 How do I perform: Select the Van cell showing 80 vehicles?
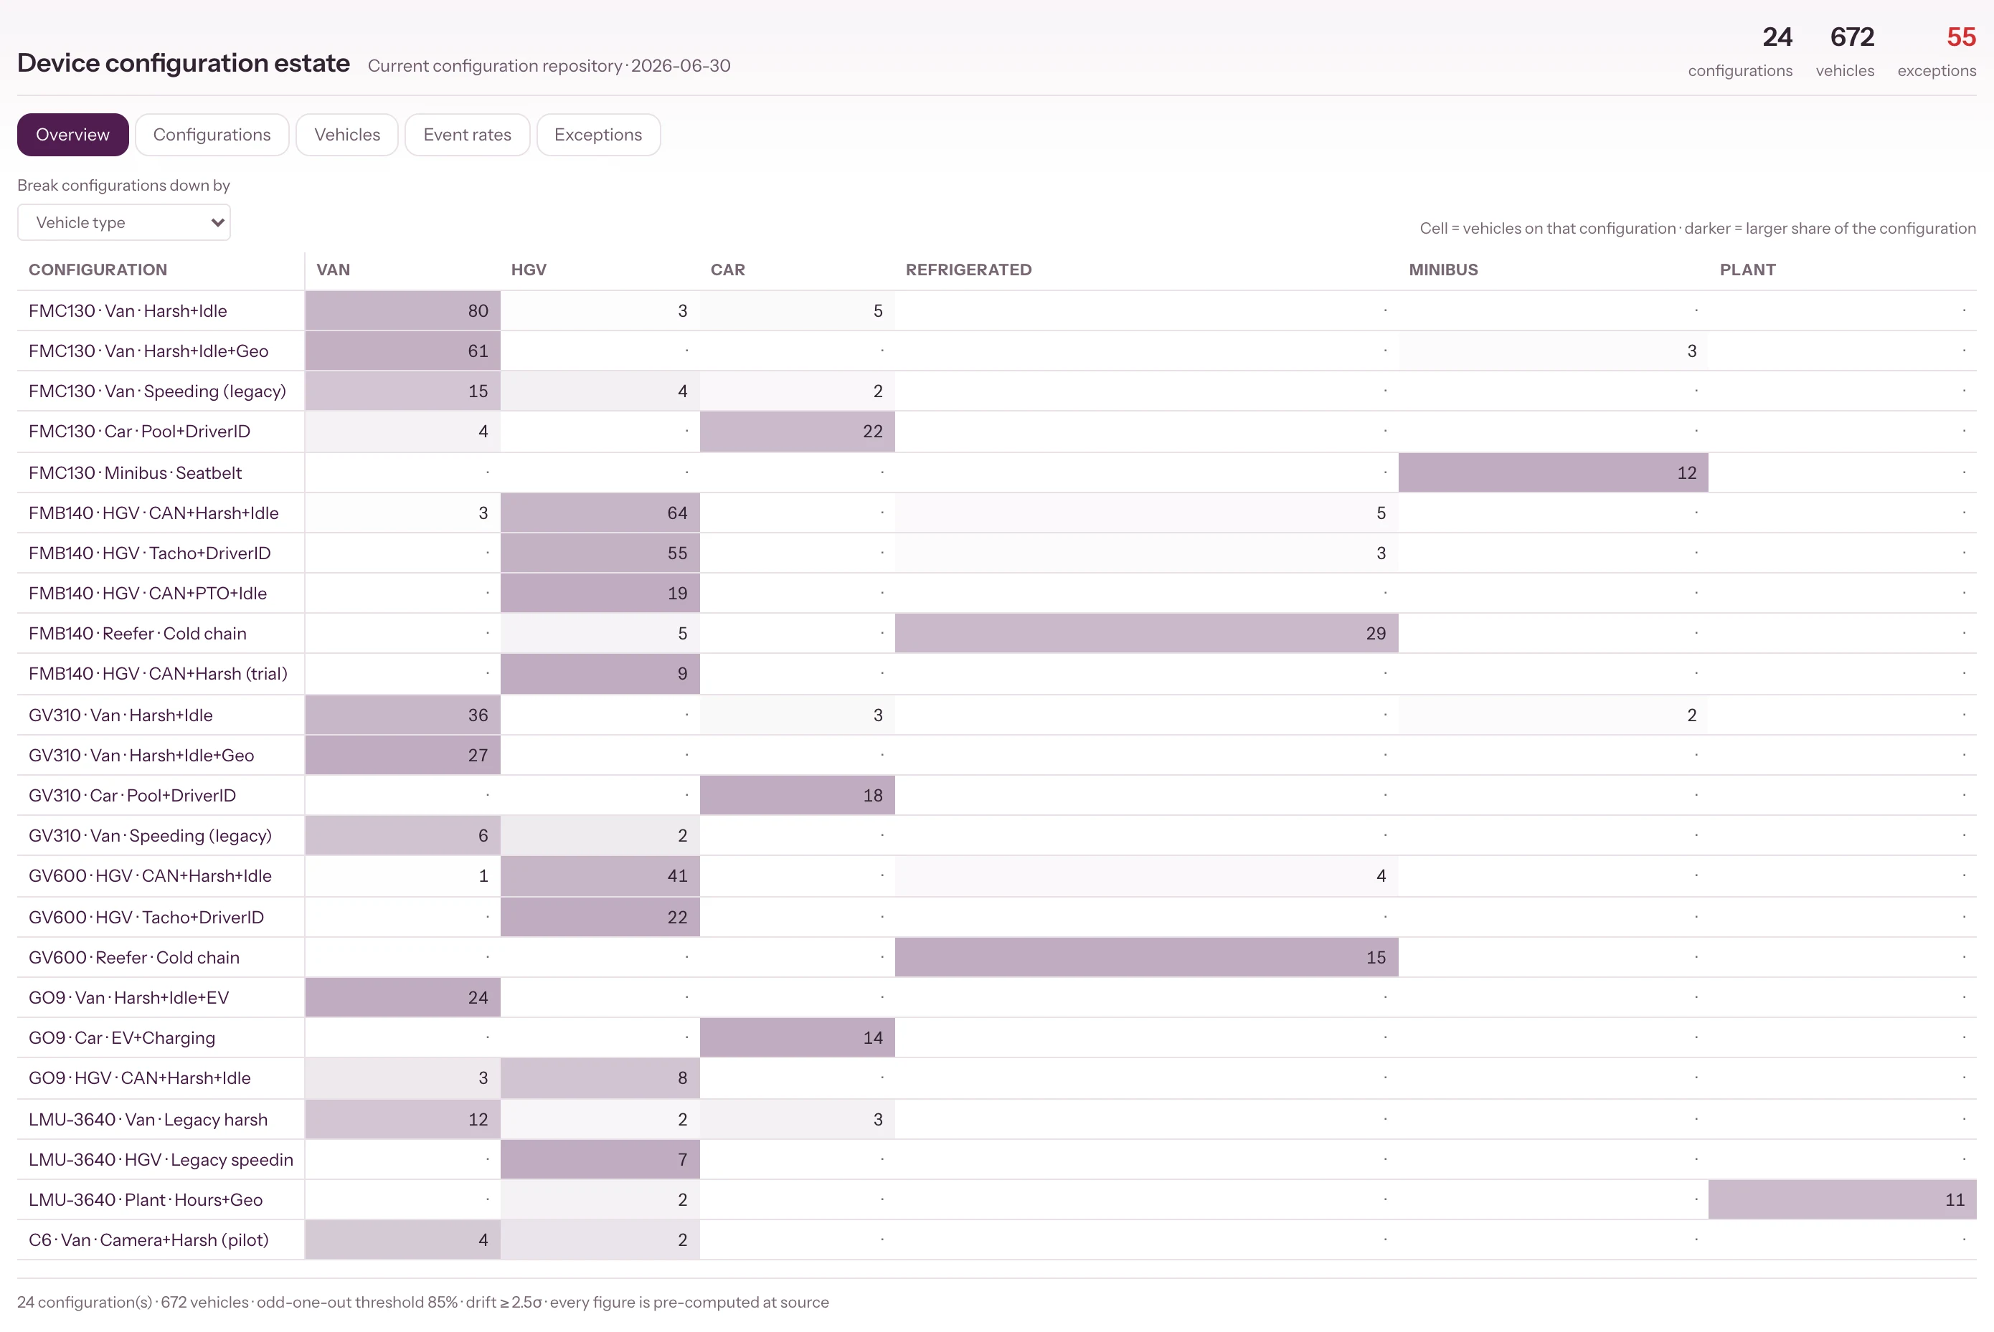click(403, 311)
